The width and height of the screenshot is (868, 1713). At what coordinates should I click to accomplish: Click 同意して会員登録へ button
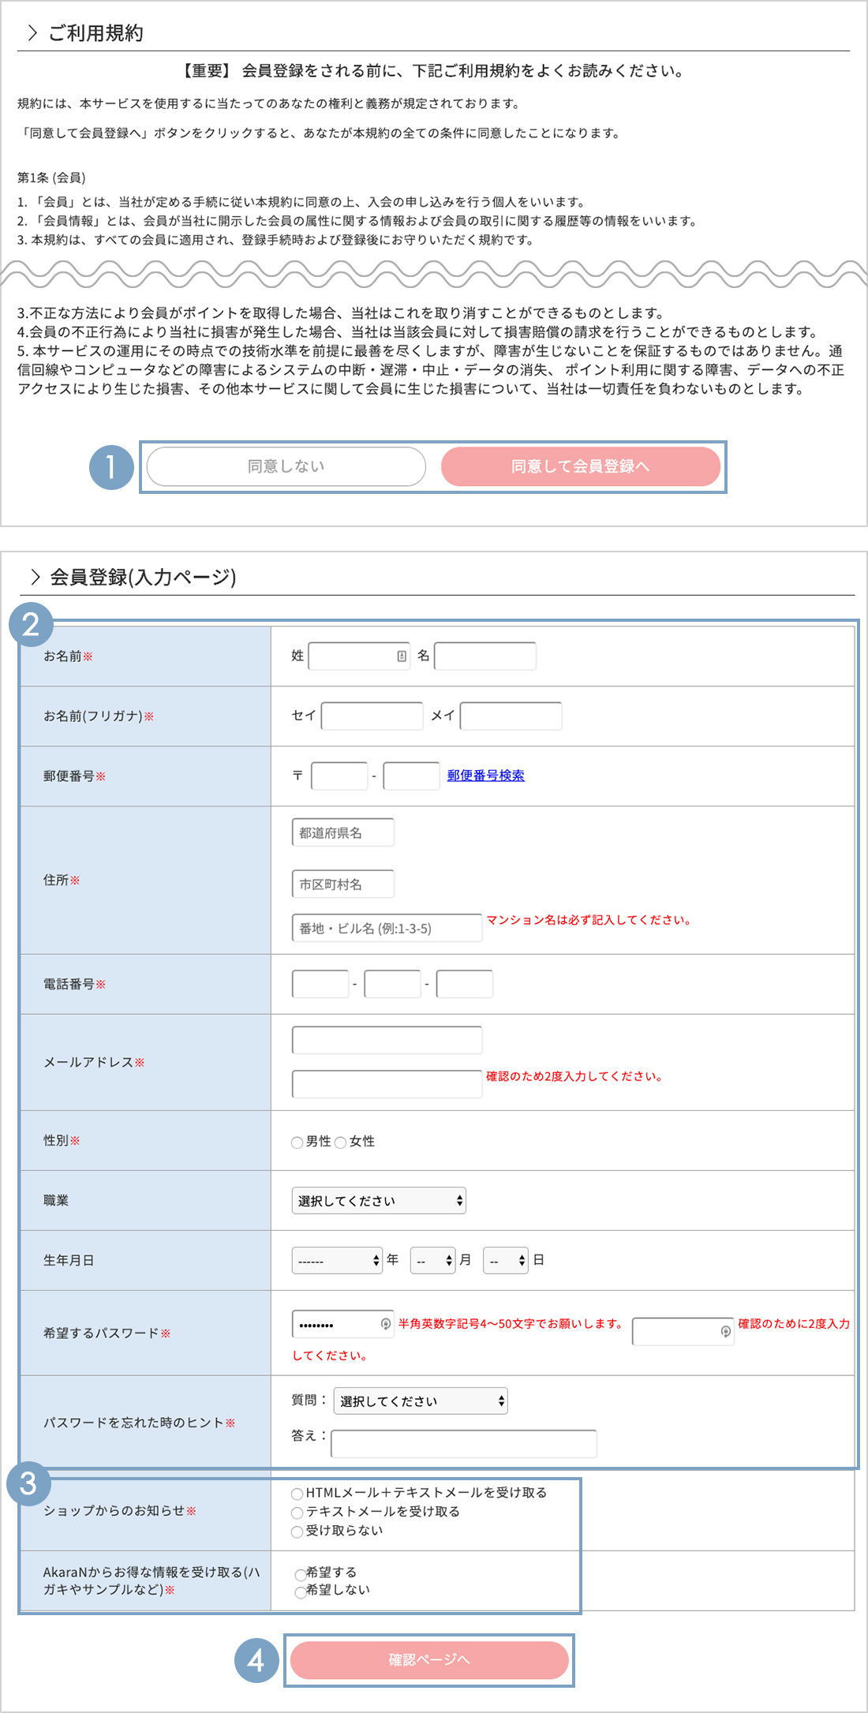pyautogui.click(x=580, y=466)
